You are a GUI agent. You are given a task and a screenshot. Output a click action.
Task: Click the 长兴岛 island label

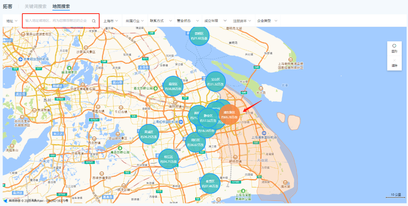261,92
